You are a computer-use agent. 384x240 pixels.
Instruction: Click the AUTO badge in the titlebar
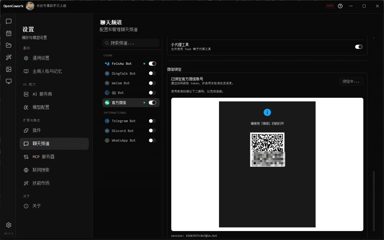click(x=330, y=6)
